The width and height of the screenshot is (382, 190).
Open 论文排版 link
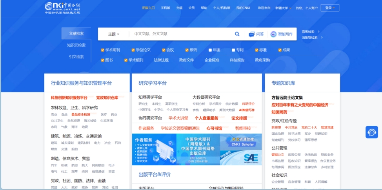point(239,118)
